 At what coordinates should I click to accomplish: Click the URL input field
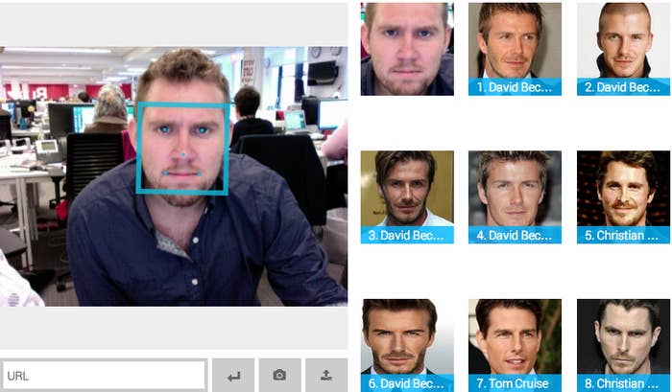(x=104, y=376)
